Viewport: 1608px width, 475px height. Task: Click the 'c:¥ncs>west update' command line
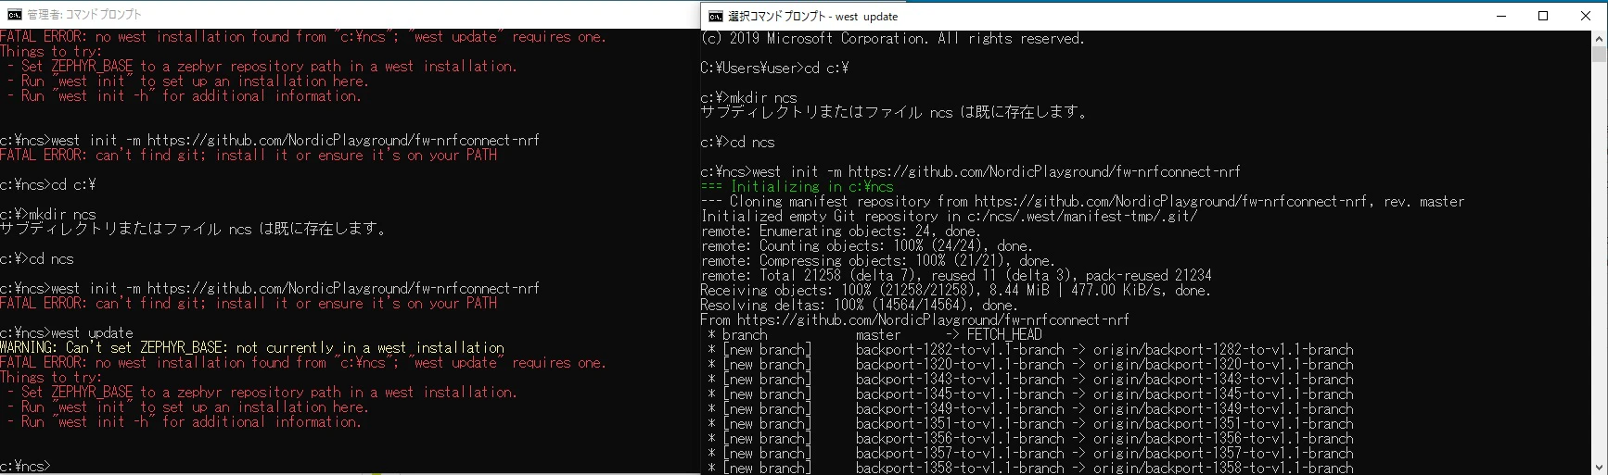tap(67, 332)
